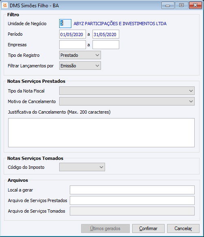The image size is (204, 237).
Task: Click the application icon in title bar
Action: [x=5, y=5]
